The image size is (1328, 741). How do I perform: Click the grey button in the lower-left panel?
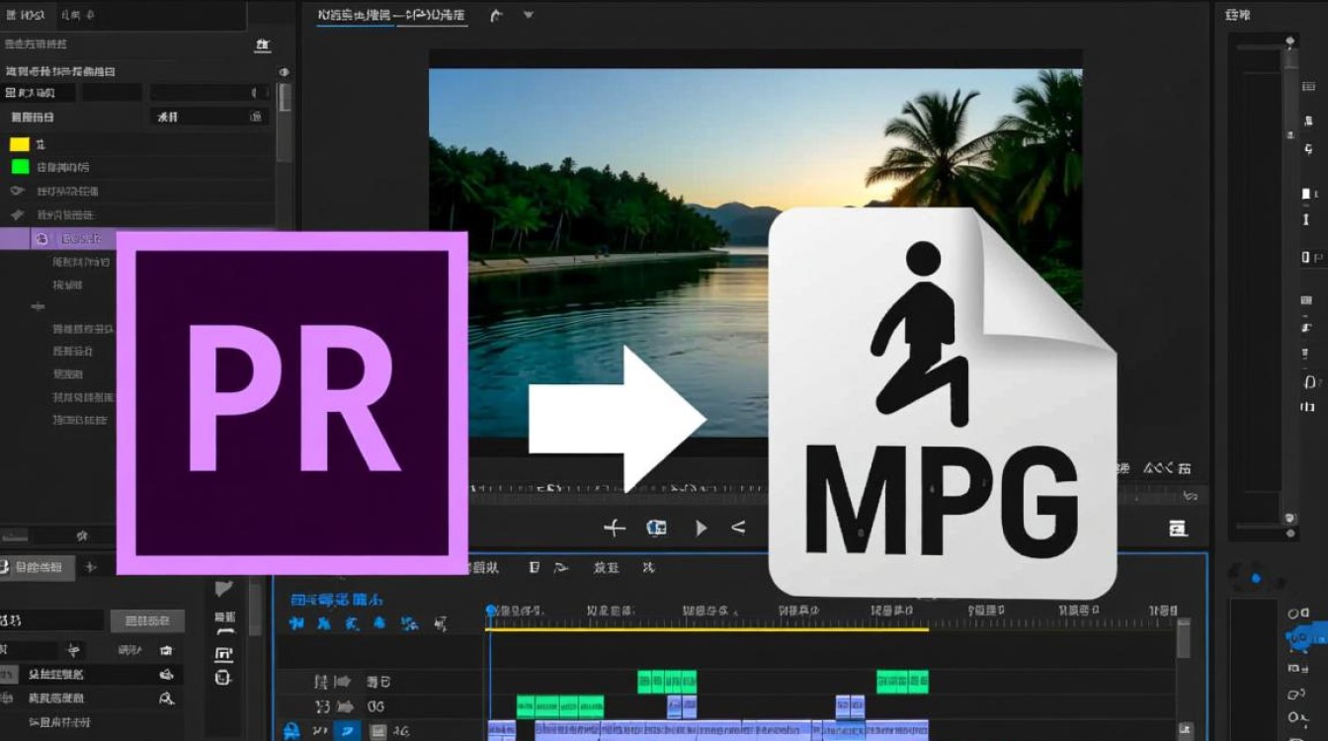point(147,620)
